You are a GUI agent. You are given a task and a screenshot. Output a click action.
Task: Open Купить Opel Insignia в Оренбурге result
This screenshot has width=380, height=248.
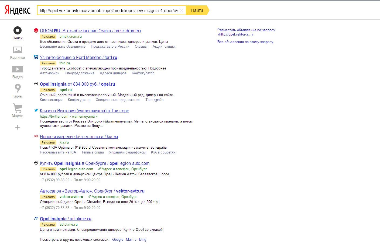pyautogui.click(x=95, y=163)
